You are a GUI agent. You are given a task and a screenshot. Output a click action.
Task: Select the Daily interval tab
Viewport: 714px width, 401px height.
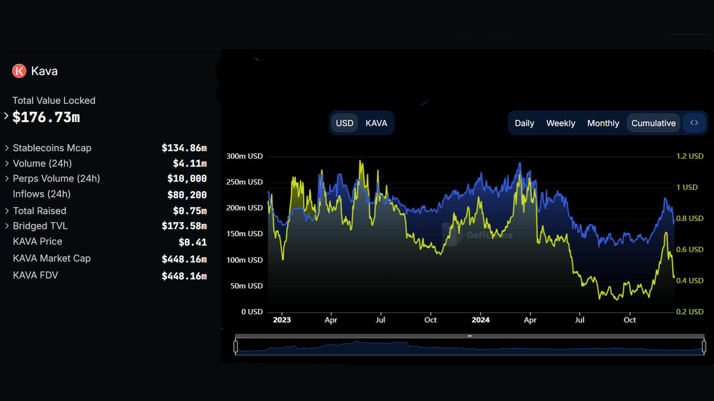(524, 123)
